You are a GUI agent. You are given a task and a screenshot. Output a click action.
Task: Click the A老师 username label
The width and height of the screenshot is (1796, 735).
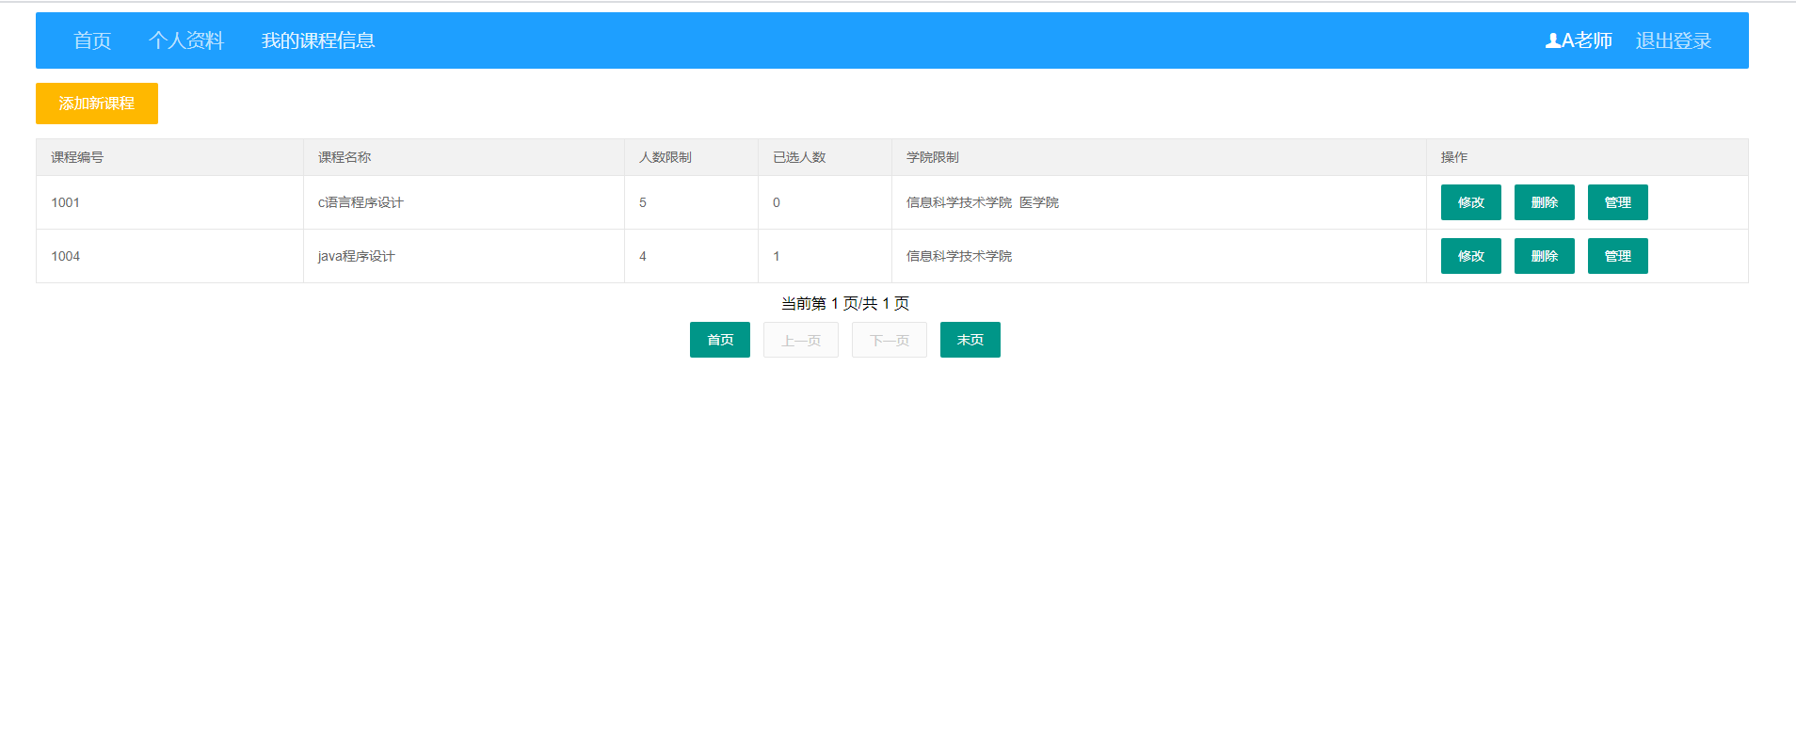pos(1587,40)
